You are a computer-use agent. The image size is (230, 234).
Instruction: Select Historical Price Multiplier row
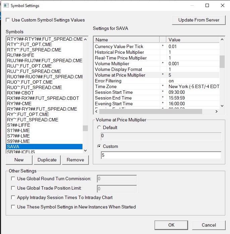[x=157, y=52]
